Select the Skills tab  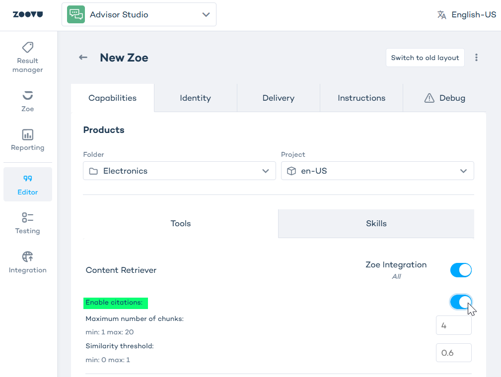coord(376,223)
